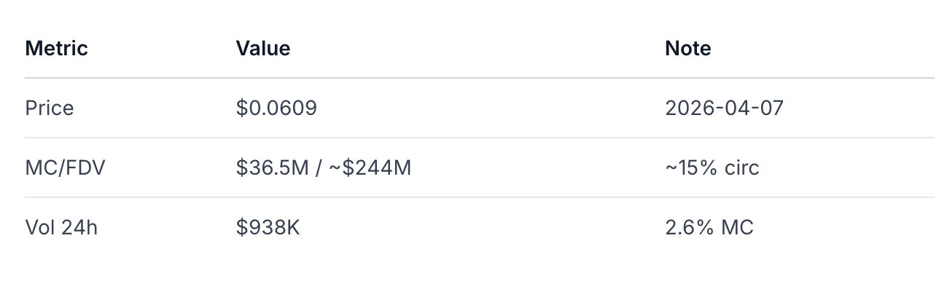939x297 pixels.
Task: Click the 2.6% percentage figure
Action: (690, 228)
